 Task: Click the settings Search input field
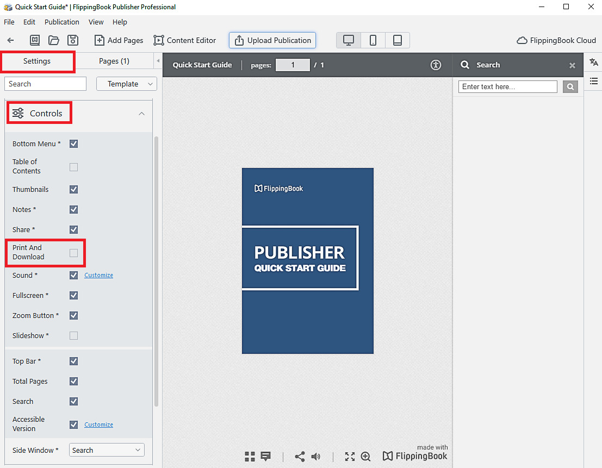pyautogui.click(x=45, y=84)
